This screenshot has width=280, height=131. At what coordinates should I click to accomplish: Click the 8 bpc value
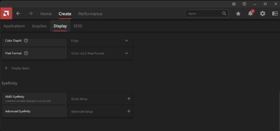(x=75, y=41)
